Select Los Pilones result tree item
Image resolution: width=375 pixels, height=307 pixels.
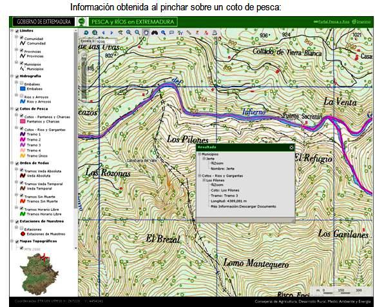[x=215, y=181]
